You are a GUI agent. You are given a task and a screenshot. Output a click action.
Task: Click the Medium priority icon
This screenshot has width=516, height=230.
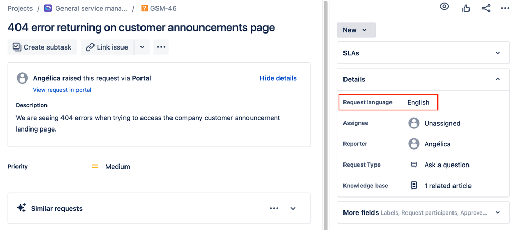[95, 167]
